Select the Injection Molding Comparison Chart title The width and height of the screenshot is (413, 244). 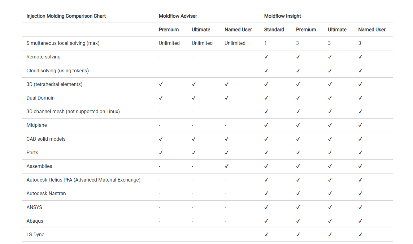(66, 16)
